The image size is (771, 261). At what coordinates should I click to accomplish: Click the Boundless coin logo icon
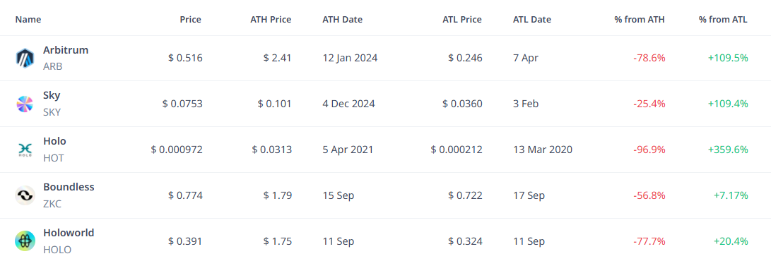point(25,195)
